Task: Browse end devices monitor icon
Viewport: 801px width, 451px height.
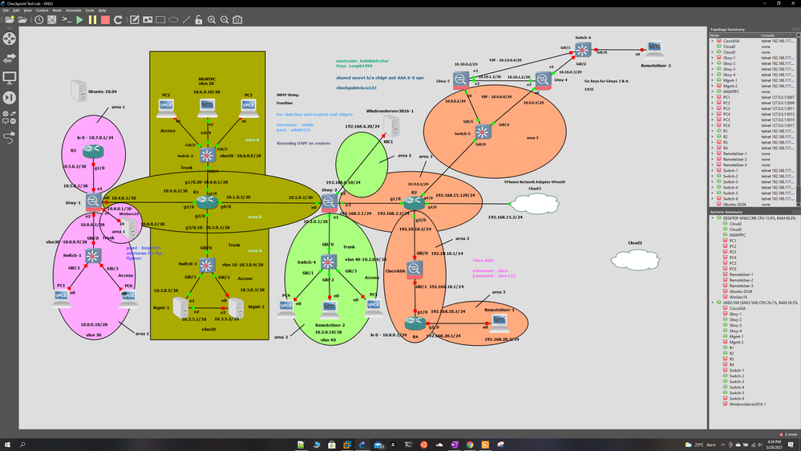Action: pos(10,77)
